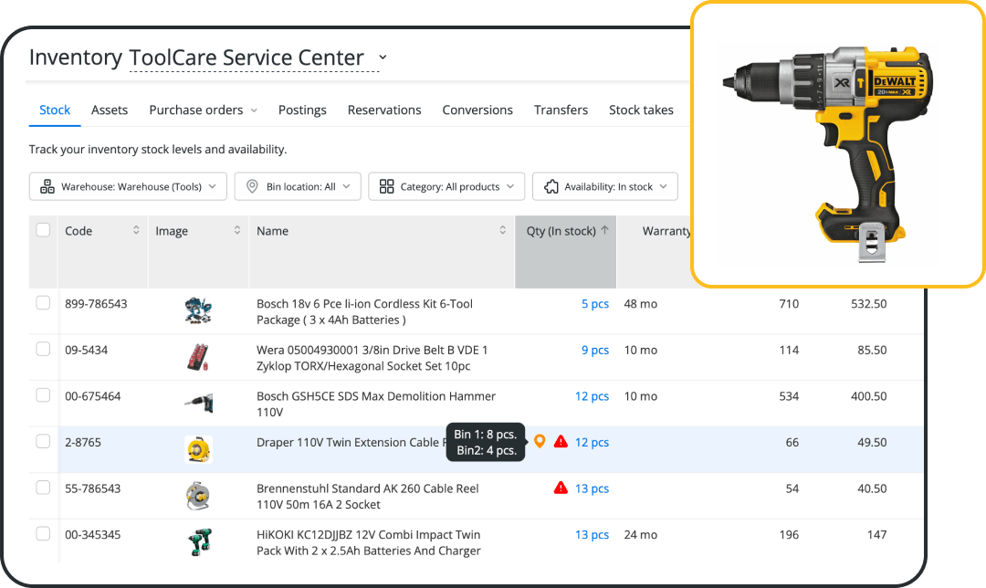Click 13 pcs link in Brennenstuhl row
The height and width of the screenshot is (588, 986).
[592, 488]
